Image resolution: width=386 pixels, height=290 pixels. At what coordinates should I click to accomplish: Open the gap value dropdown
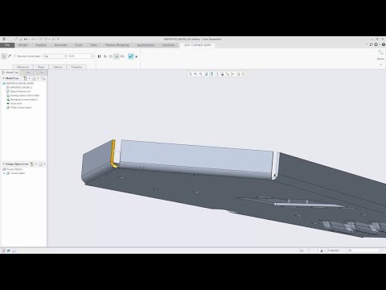[x=92, y=56]
